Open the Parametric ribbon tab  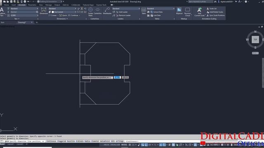[32, 5]
